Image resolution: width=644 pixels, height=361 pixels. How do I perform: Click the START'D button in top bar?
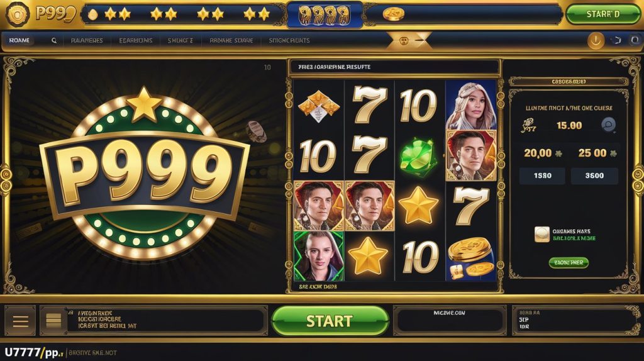coord(602,14)
